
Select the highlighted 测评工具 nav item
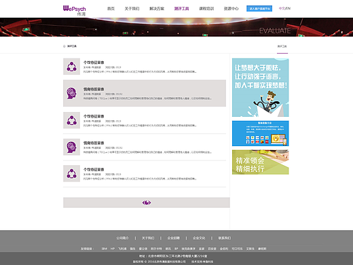181,9
